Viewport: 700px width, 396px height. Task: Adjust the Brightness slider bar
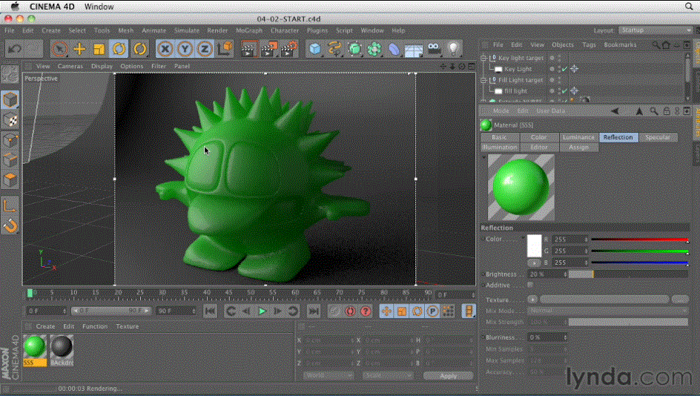click(x=629, y=274)
